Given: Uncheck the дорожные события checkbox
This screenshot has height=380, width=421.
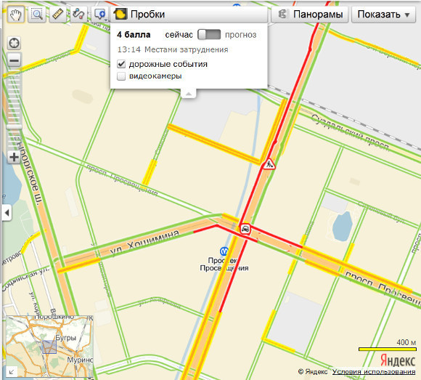Looking at the screenshot, I should [121, 64].
